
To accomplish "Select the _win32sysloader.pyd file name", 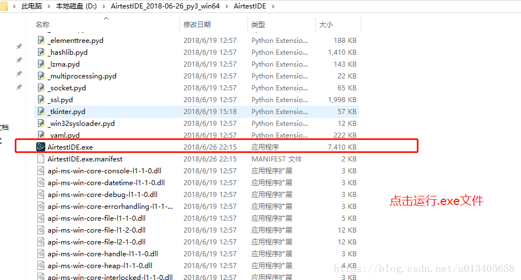I will [82, 123].
